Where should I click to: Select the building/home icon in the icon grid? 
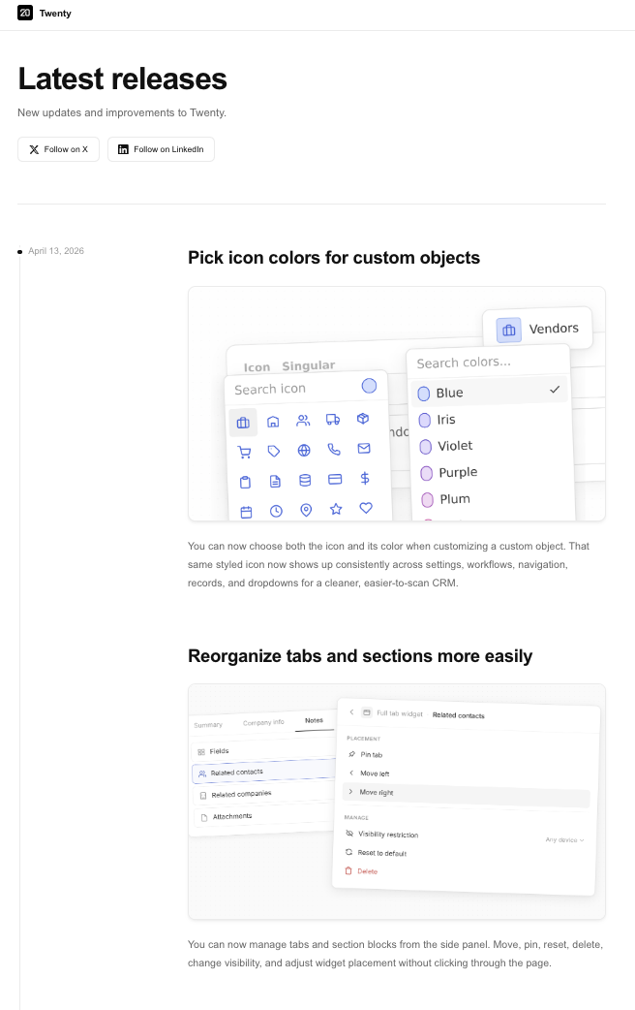click(x=273, y=422)
